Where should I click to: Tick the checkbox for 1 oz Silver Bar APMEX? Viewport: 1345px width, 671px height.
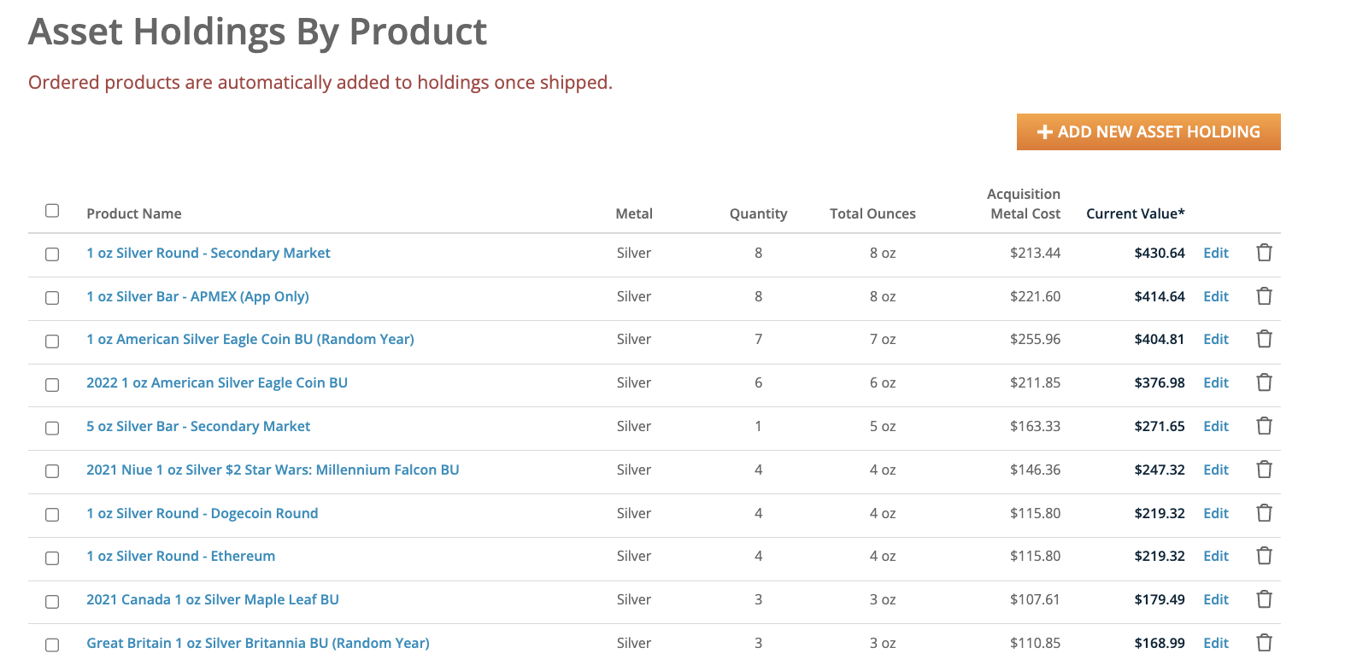(x=52, y=298)
